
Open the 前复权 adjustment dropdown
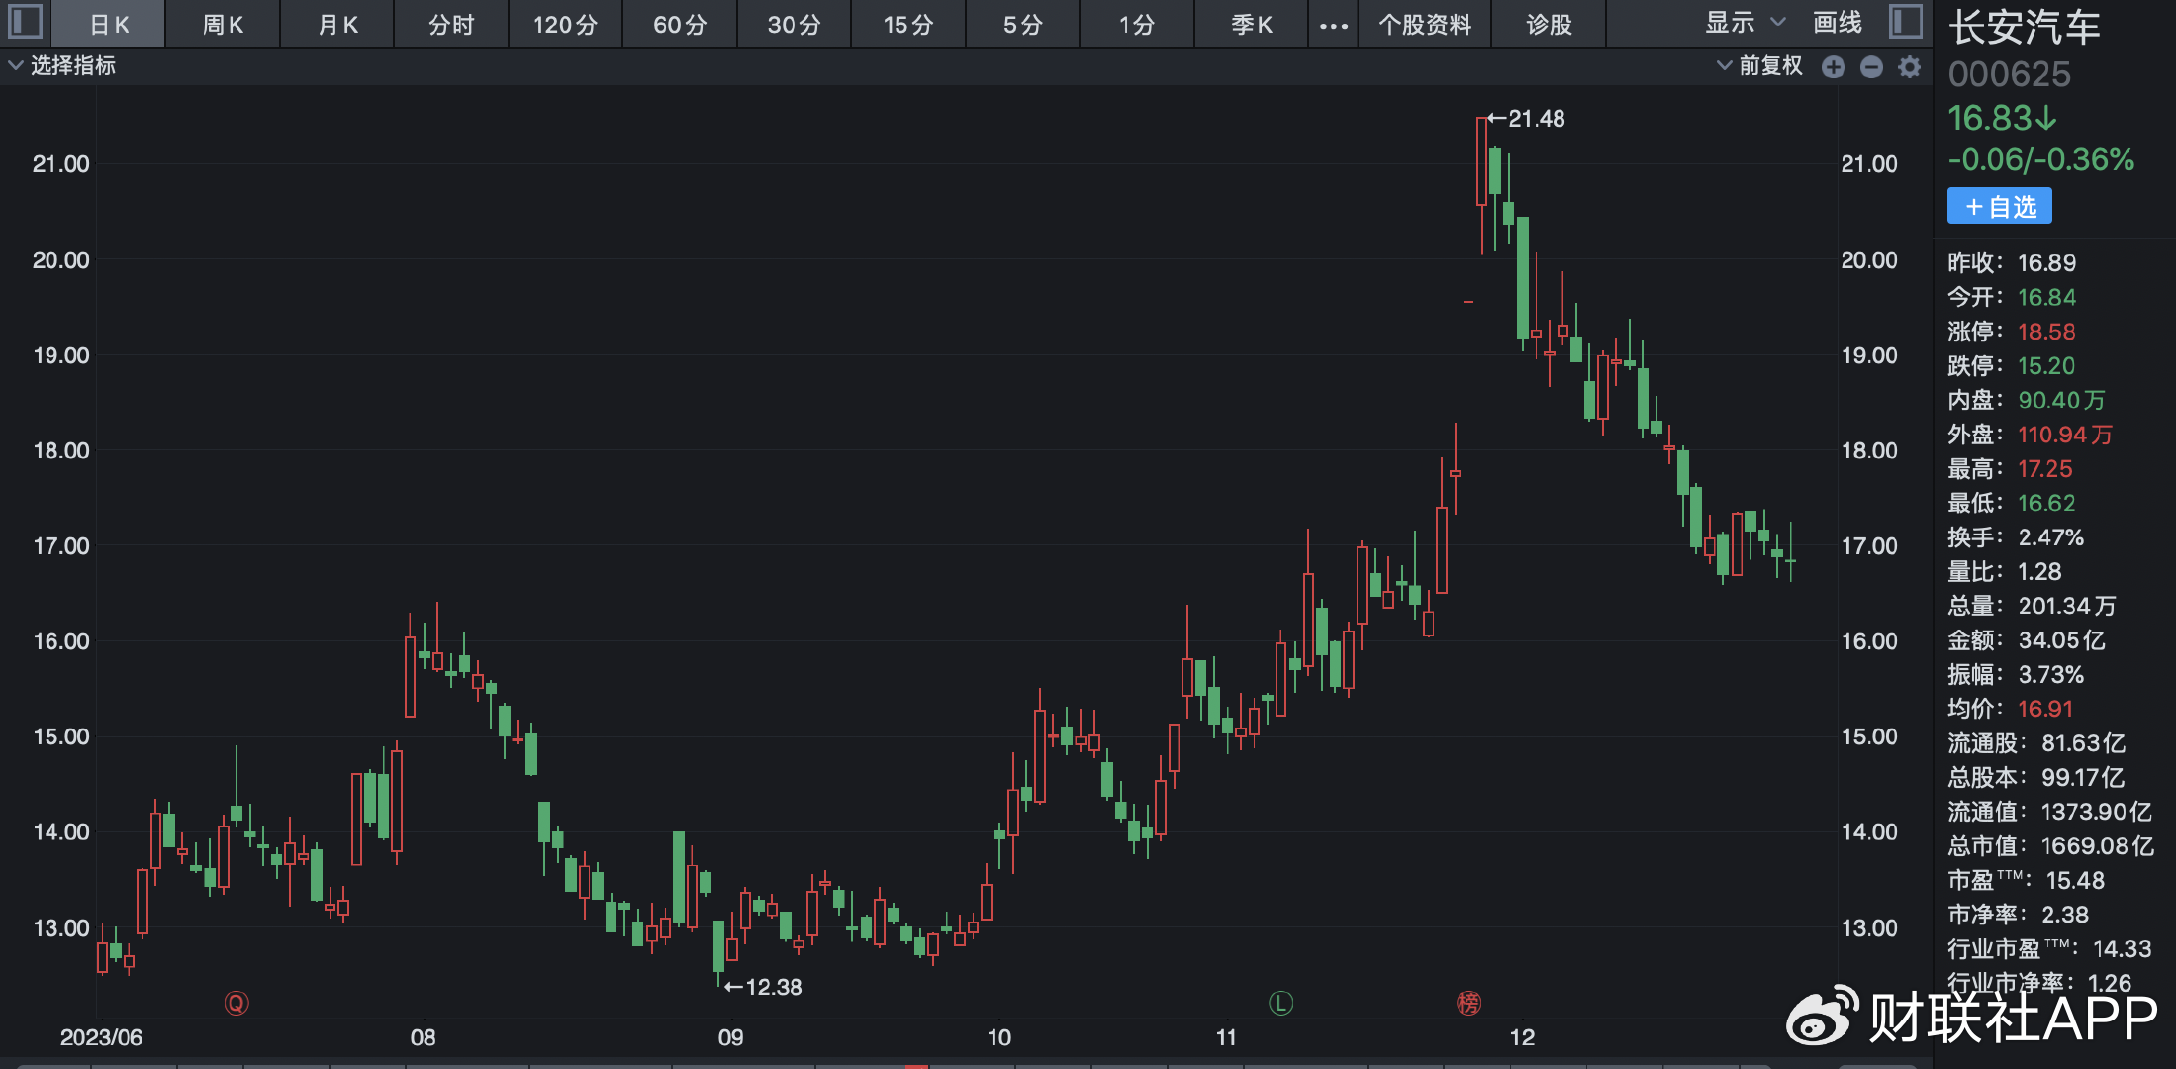tap(1759, 66)
